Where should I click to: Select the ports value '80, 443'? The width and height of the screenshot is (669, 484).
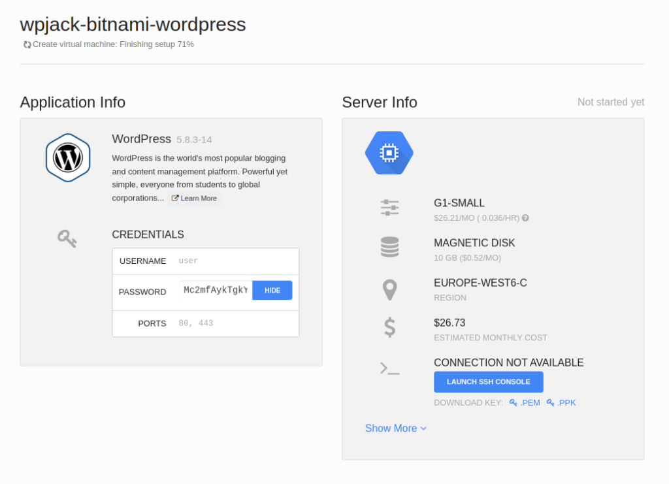196,323
